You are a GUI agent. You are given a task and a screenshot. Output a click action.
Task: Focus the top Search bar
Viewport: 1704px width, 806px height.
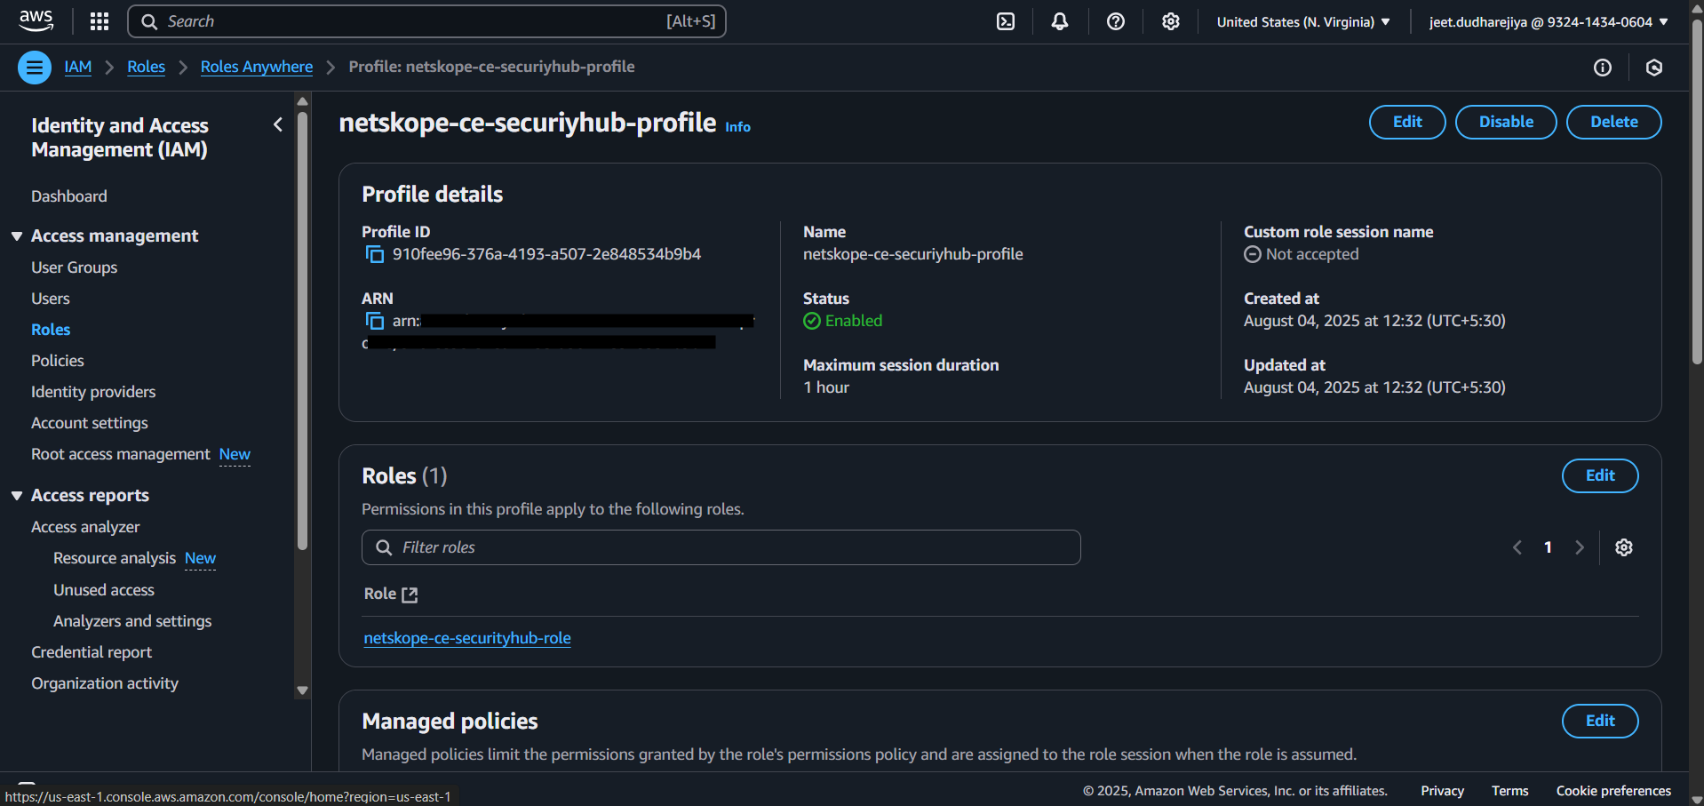[427, 21]
